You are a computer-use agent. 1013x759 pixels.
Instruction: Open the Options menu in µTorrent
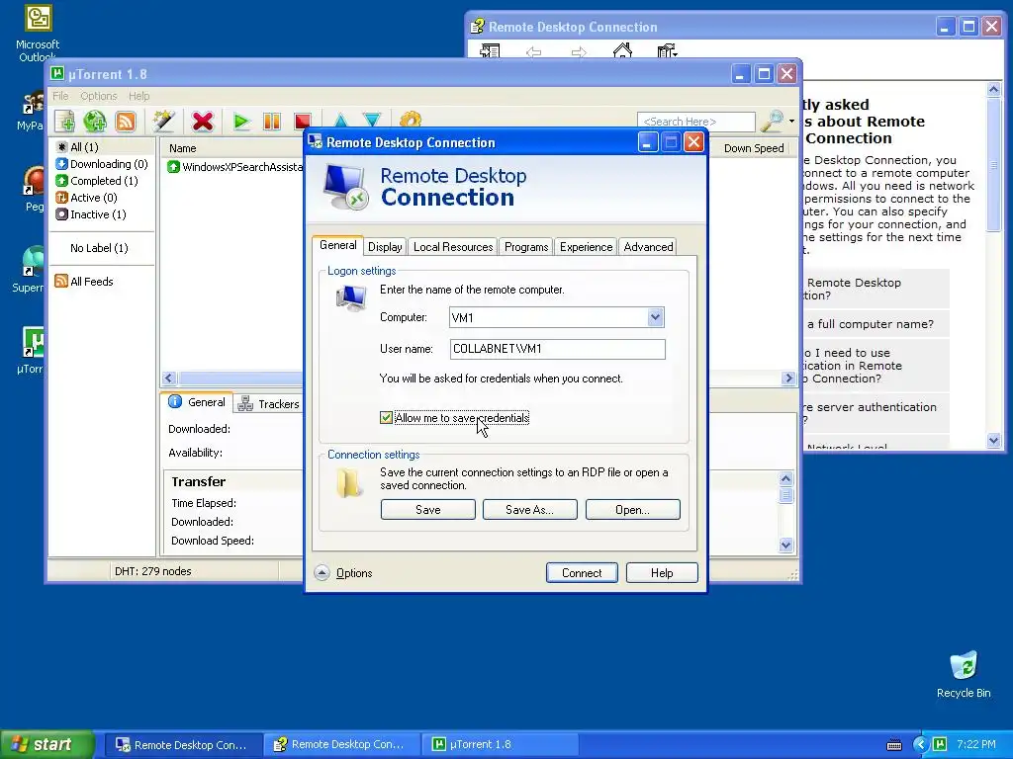[98, 96]
